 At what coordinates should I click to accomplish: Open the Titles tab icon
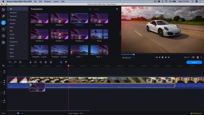(4, 29)
